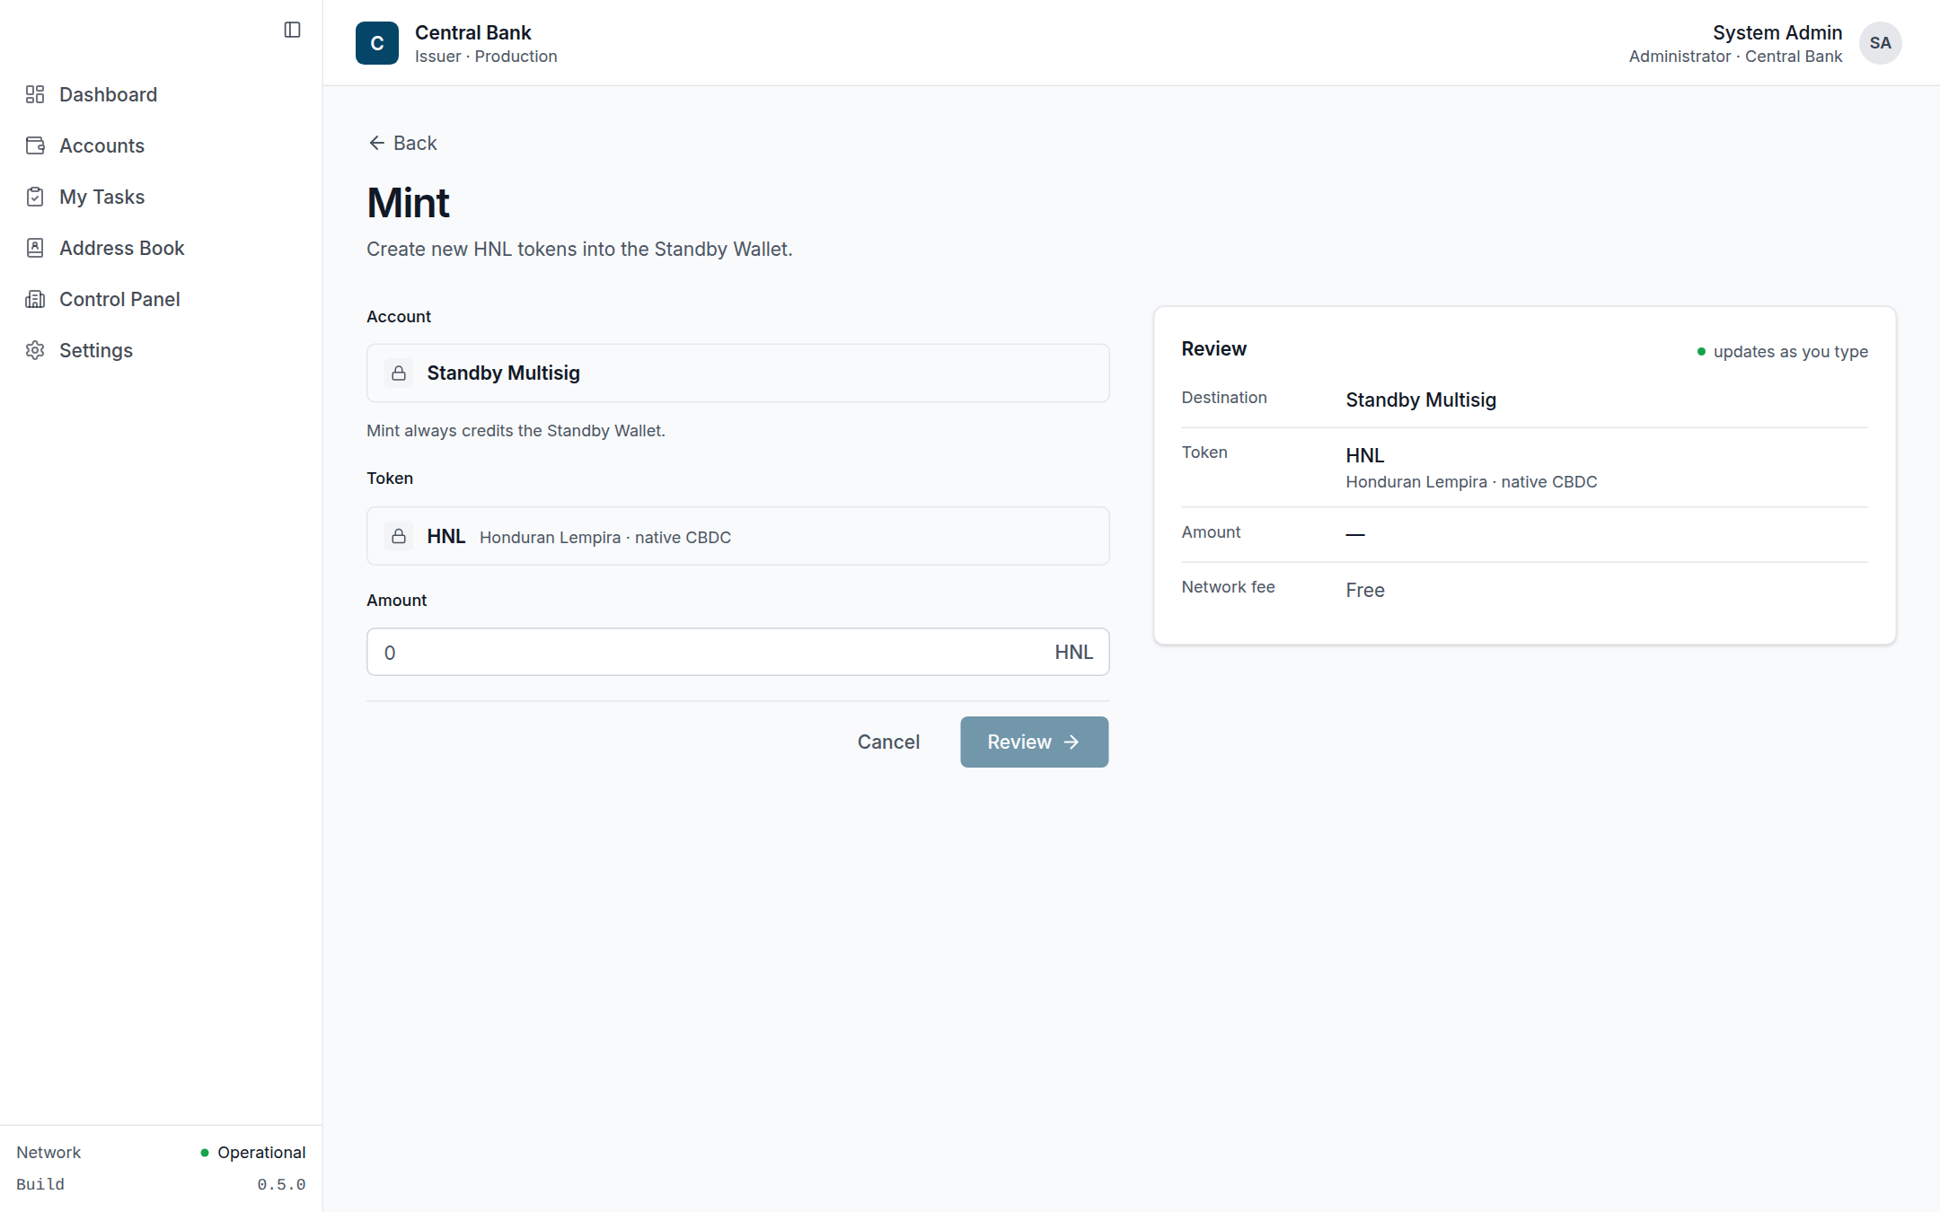The width and height of the screenshot is (1940, 1212).
Task: Click the HNL token value in Review
Action: [1364, 455]
